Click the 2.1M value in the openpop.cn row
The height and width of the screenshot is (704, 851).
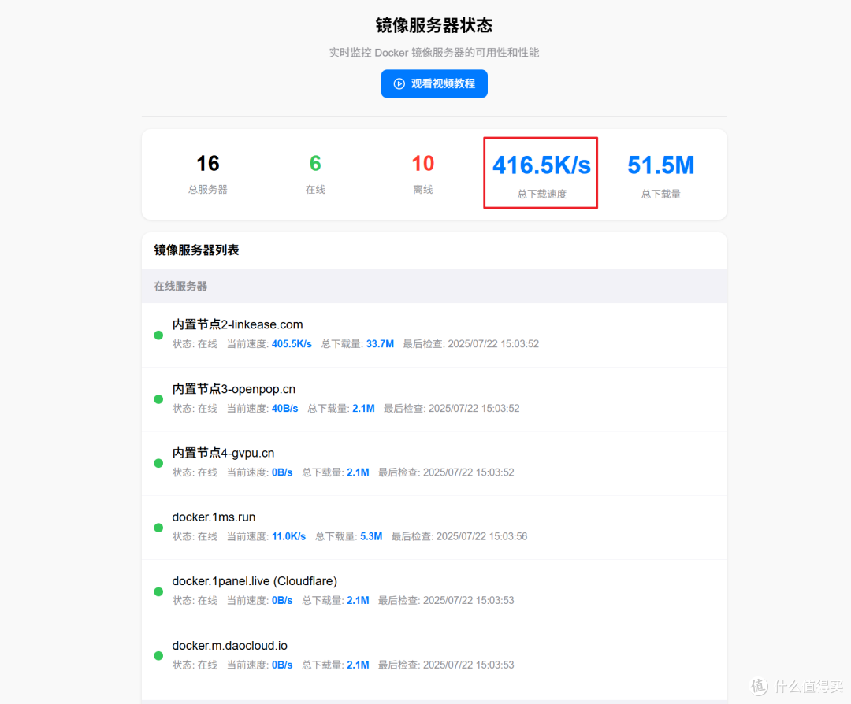click(x=363, y=409)
